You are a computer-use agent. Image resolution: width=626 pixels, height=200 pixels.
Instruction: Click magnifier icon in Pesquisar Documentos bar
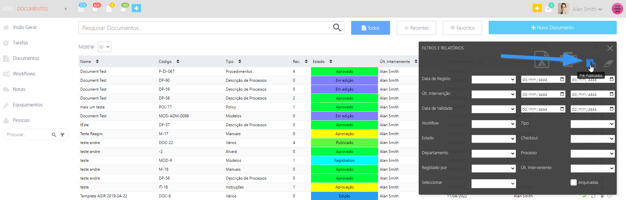point(337,28)
